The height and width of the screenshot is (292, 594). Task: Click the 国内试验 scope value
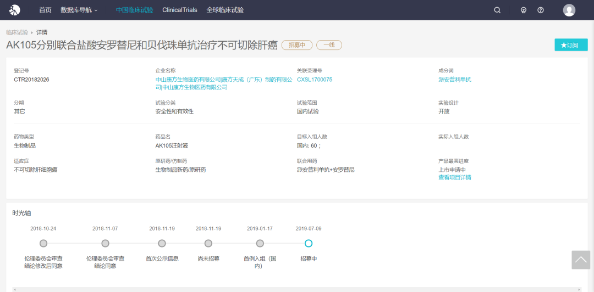coord(308,111)
